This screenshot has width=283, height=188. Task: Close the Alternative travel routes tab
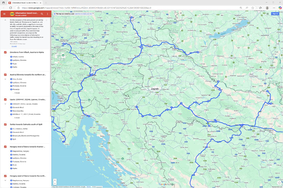[x=41, y=3]
